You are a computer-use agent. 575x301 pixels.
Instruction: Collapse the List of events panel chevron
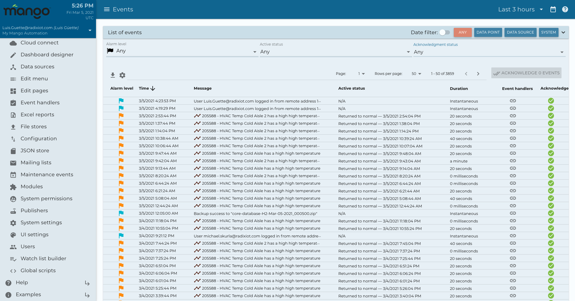563,32
